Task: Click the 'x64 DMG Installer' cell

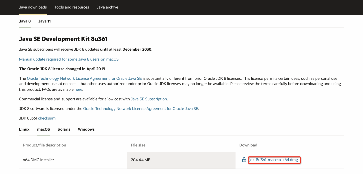Action: coord(73,160)
